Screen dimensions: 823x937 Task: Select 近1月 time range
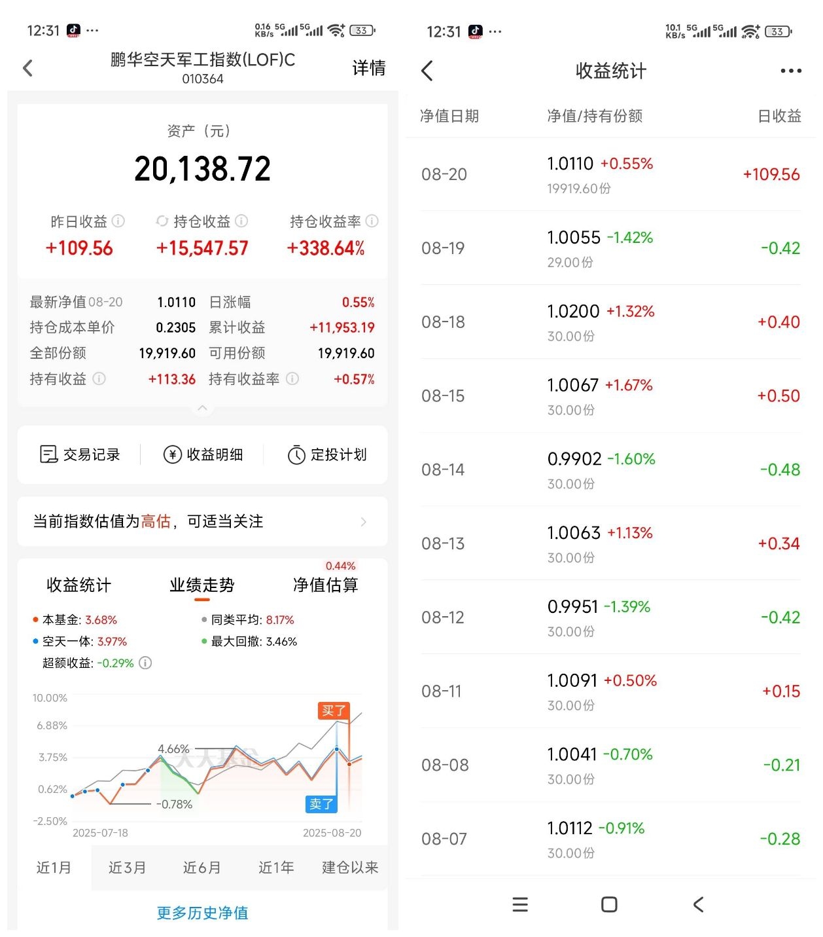(54, 868)
